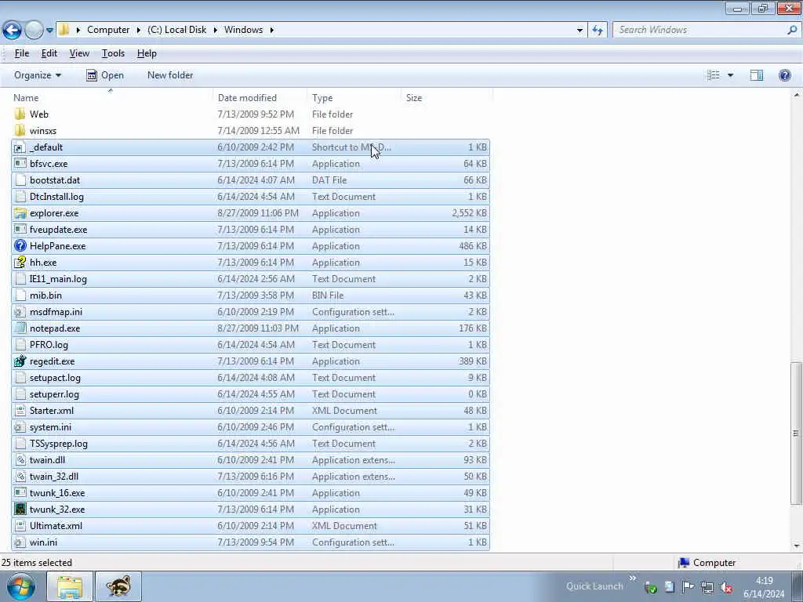This screenshot has width=803, height=602.
Task: Click the HelpPane.exe blue help icon
Action: tap(20, 245)
